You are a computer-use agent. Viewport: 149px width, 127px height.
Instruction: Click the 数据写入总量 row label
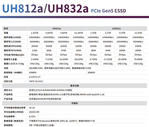[10, 59]
